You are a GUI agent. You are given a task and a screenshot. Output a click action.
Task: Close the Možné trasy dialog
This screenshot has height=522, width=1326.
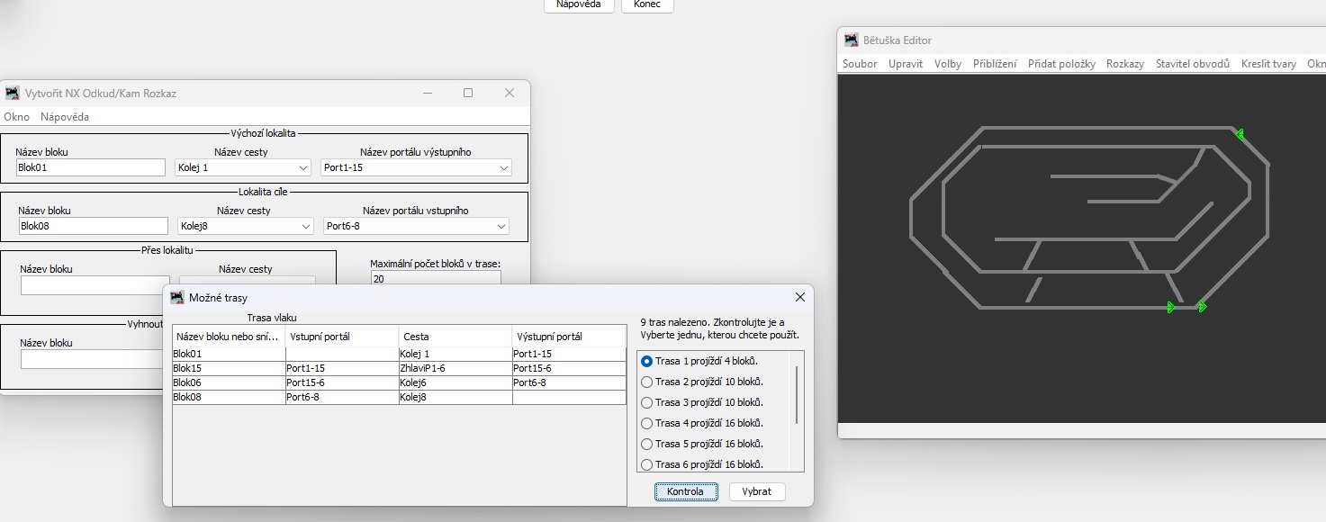coord(799,297)
